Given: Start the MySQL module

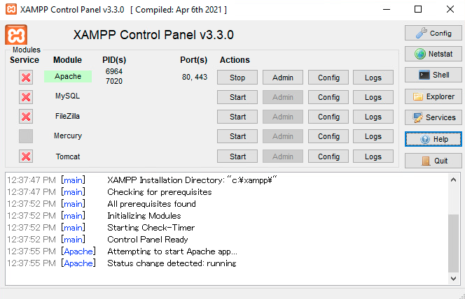Looking at the screenshot, I should 237,97.
